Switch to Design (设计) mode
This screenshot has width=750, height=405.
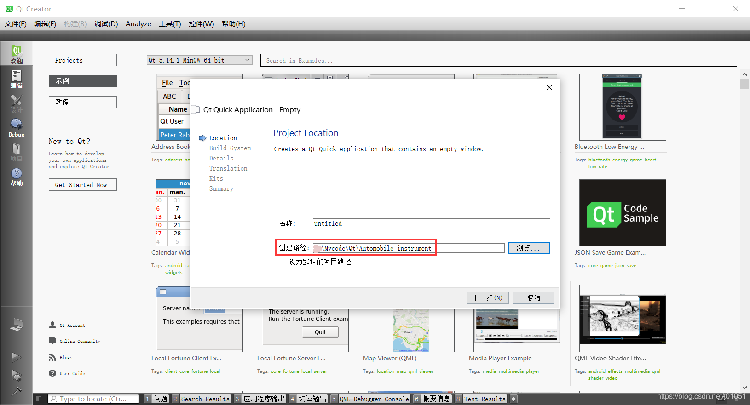[x=16, y=103]
